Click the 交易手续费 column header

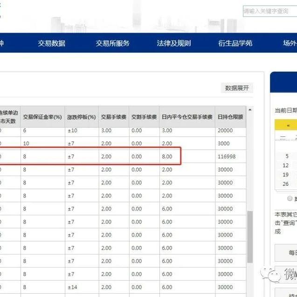(x=114, y=117)
